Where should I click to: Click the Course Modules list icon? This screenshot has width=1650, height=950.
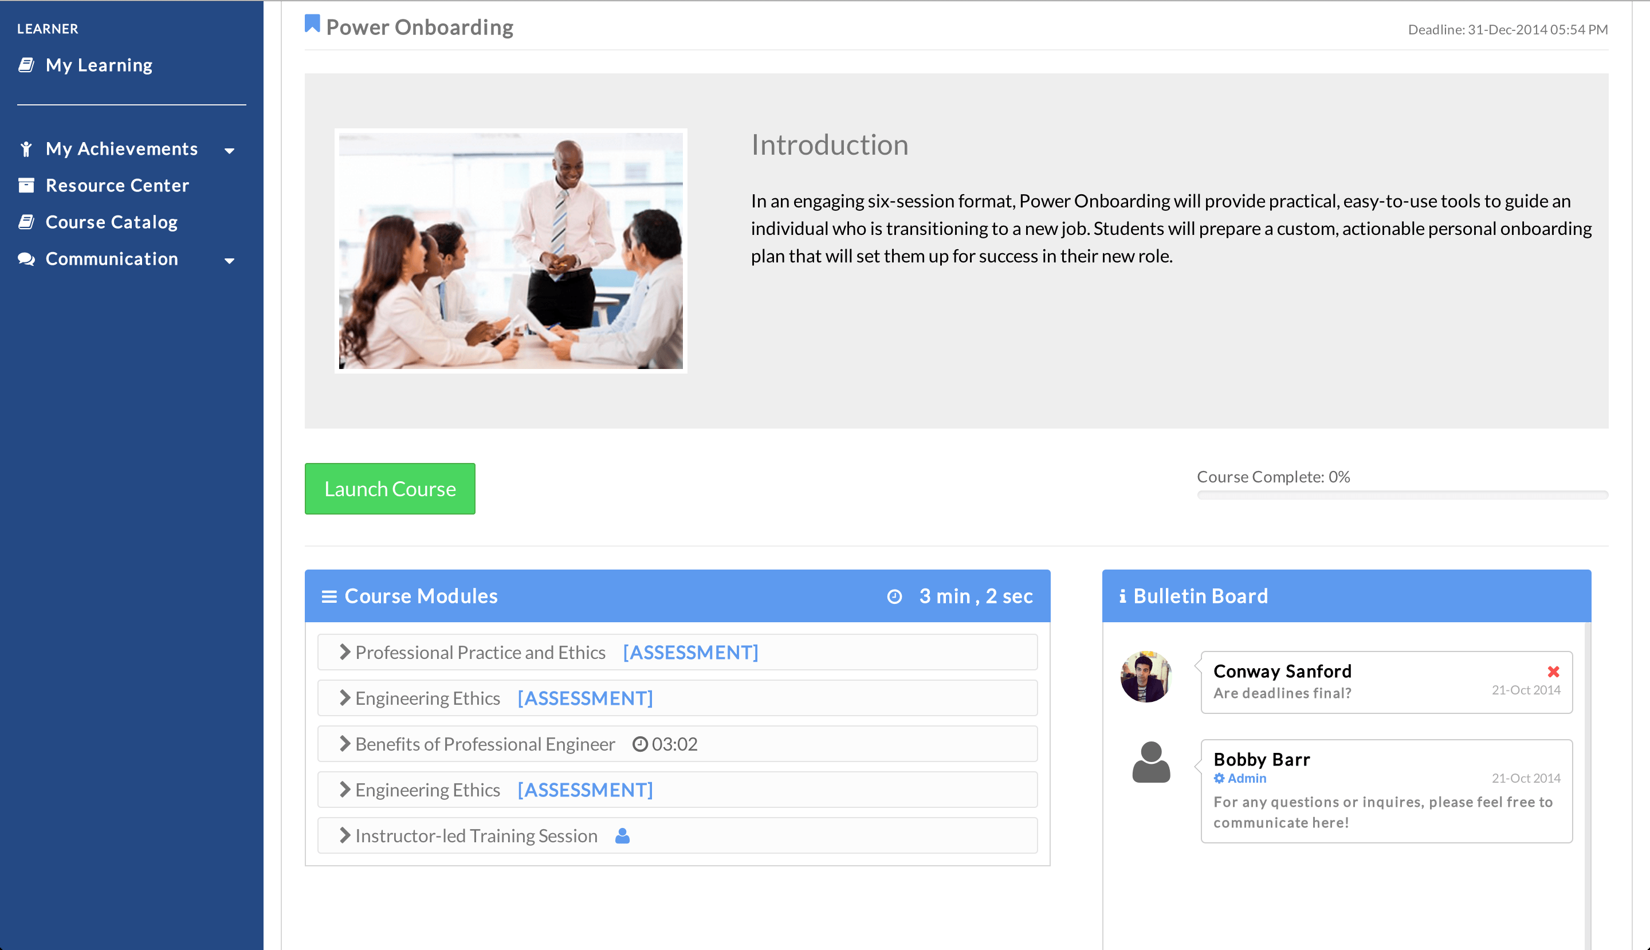(x=329, y=596)
